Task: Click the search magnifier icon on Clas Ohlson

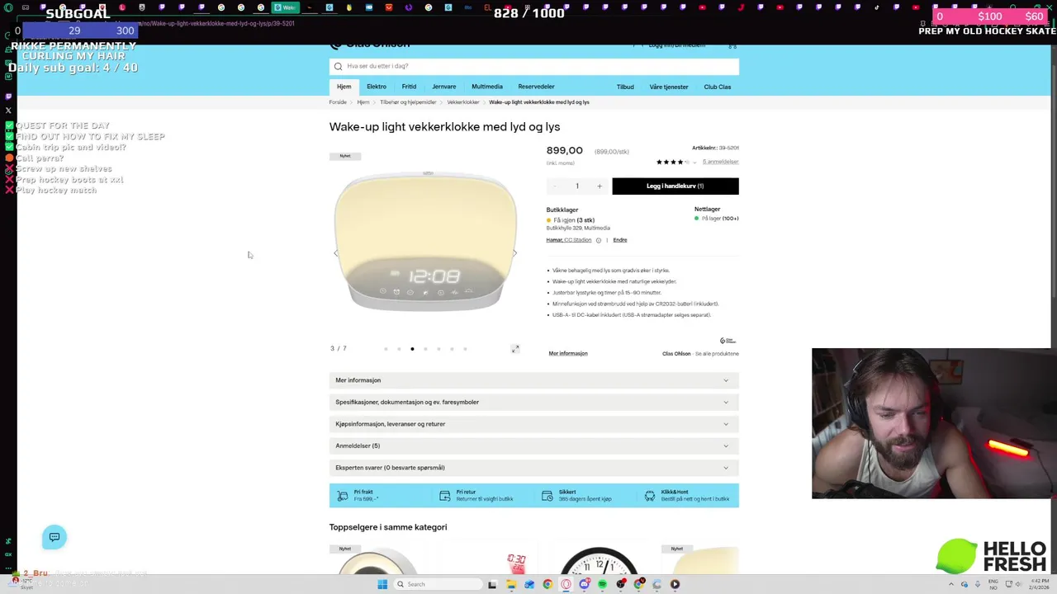Action: [x=338, y=66]
